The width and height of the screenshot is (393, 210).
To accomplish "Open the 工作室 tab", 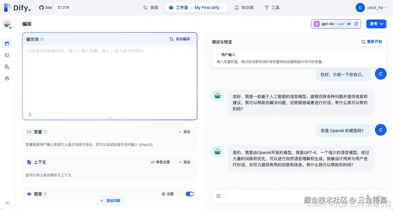I will [x=179, y=8].
